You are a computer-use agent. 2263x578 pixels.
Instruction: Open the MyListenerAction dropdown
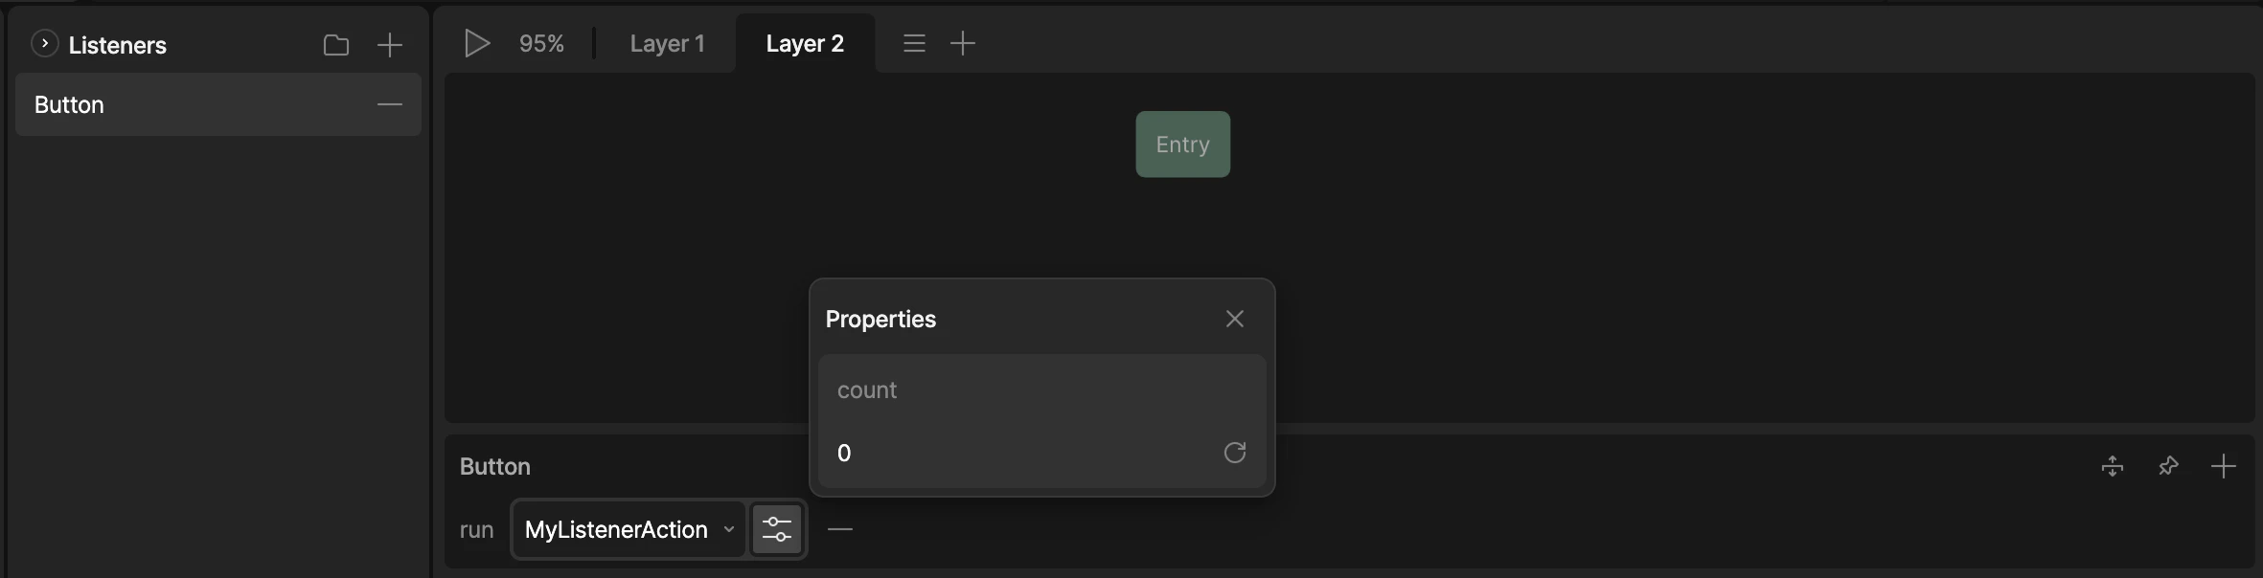627,529
